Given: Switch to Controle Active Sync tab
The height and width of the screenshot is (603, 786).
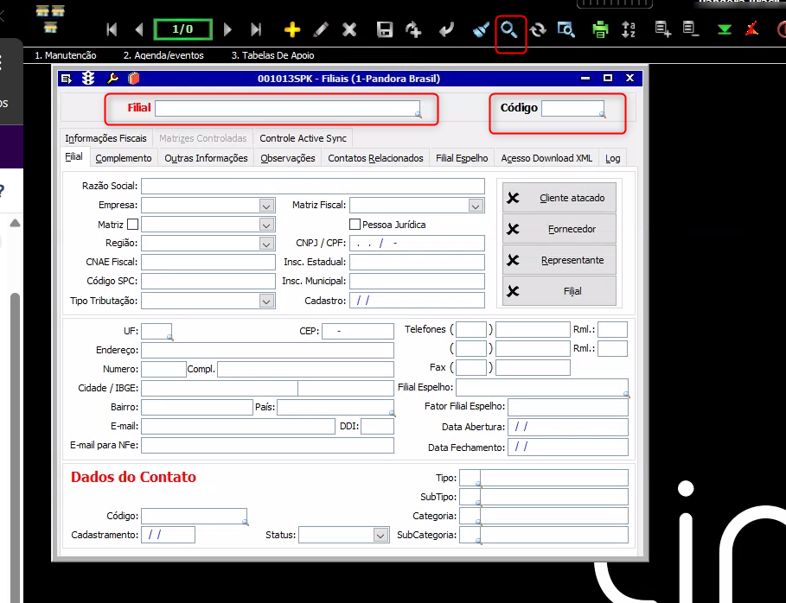Looking at the screenshot, I should 303,138.
